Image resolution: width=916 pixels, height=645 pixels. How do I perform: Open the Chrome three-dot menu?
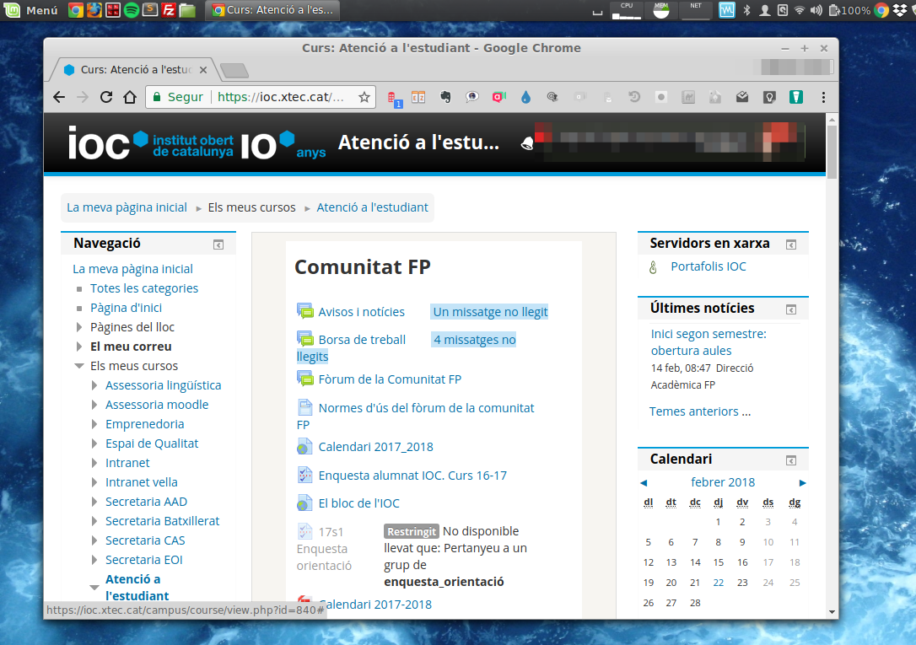pos(822,97)
